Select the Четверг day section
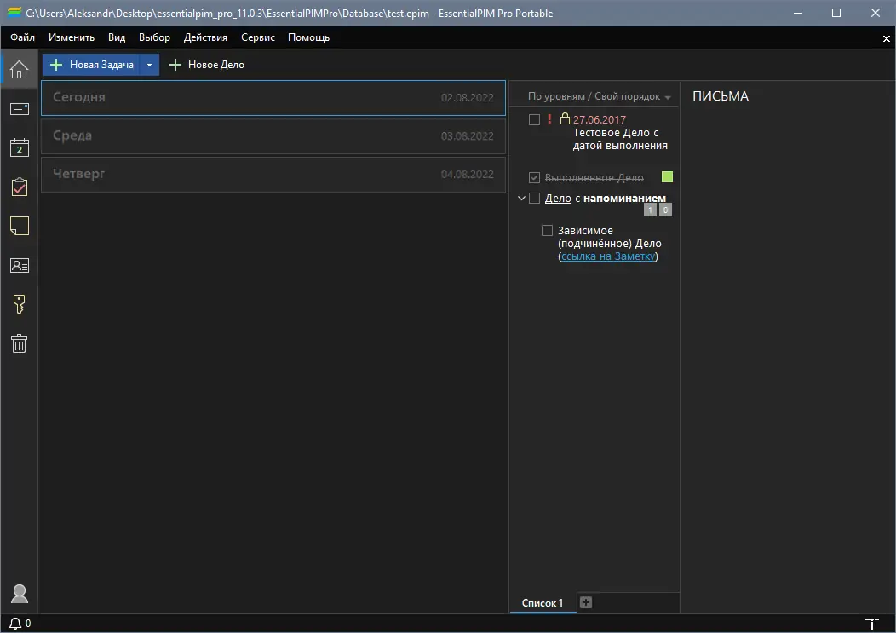This screenshot has height=633, width=896. [273, 175]
